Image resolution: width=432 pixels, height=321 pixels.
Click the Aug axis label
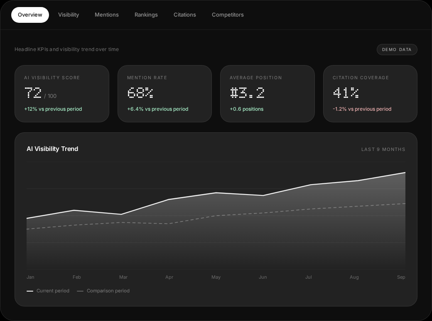point(354,277)
